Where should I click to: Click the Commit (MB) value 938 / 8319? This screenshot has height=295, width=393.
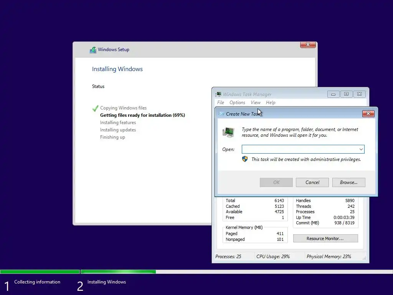pos(344,223)
